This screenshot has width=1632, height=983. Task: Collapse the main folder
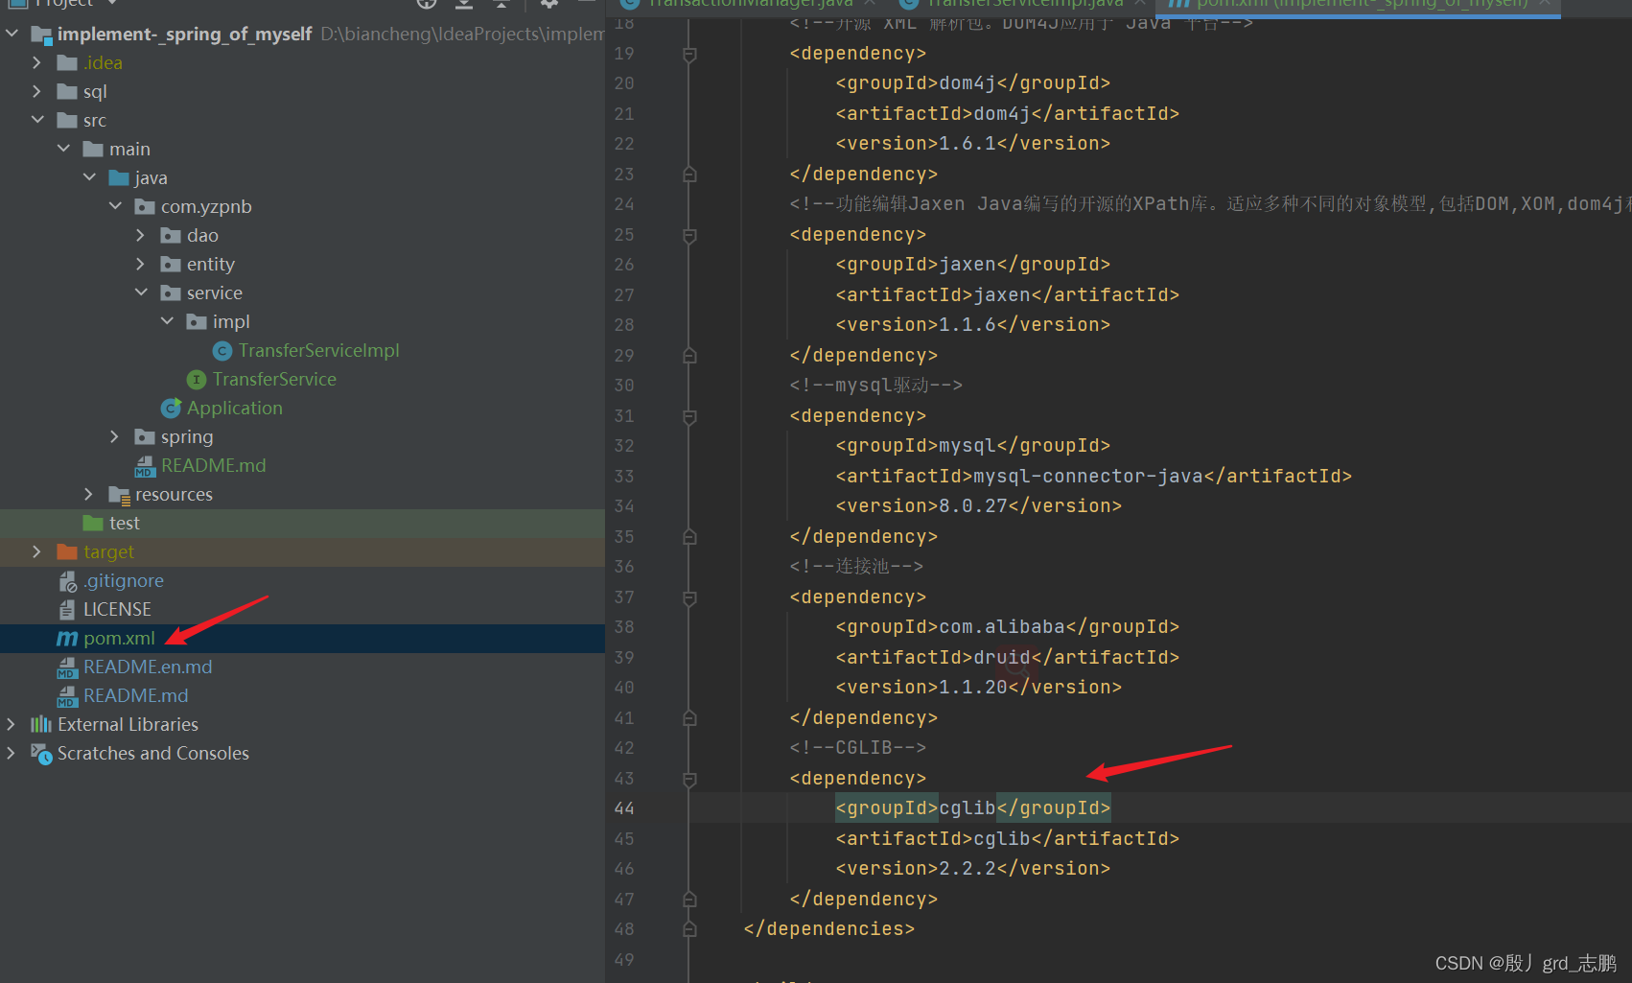(63, 150)
